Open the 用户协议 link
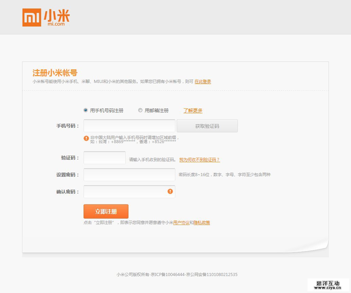The width and height of the screenshot is (351, 293). (x=181, y=223)
